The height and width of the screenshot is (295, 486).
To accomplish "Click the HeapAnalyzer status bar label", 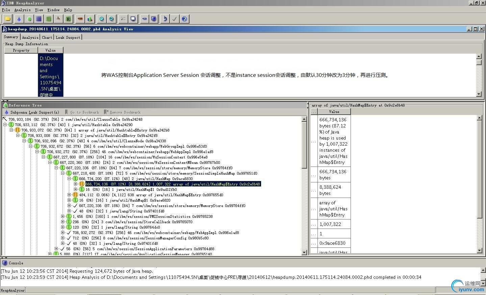I will coord(12,290).
